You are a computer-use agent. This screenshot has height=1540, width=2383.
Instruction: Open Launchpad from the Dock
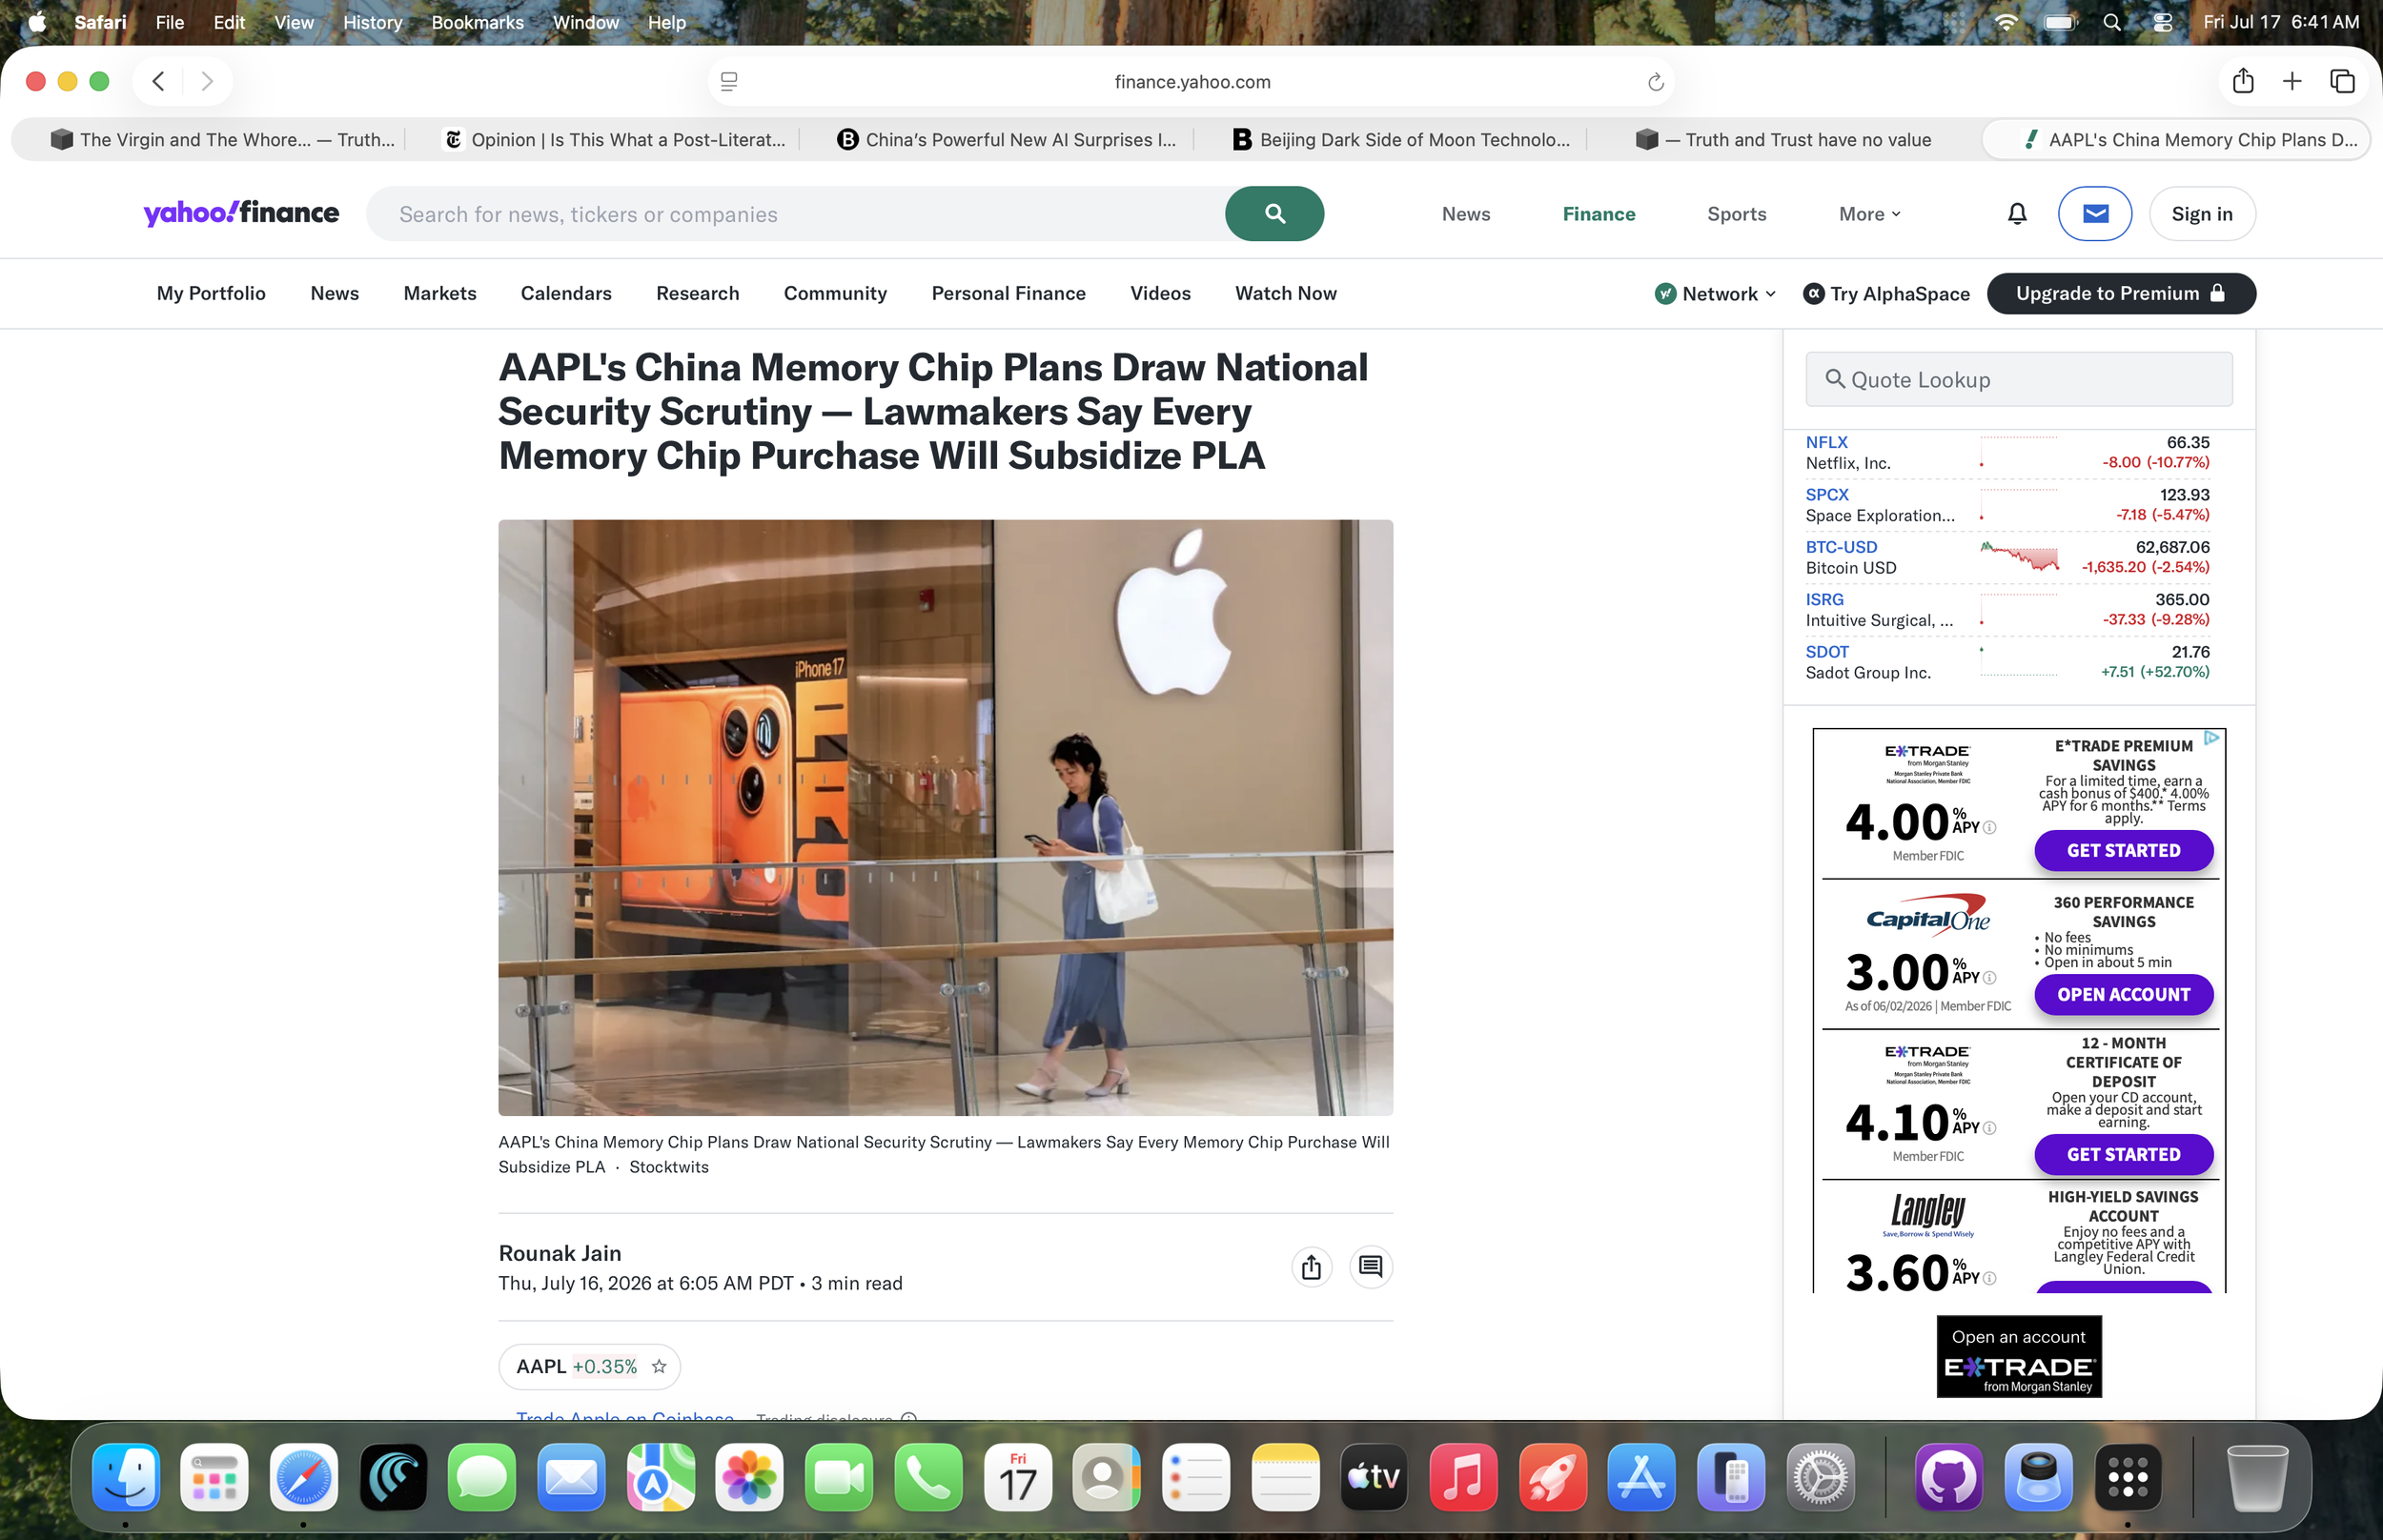(215, 1477)
